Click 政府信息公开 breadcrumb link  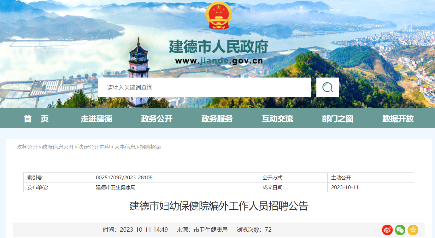pos(58,147)
